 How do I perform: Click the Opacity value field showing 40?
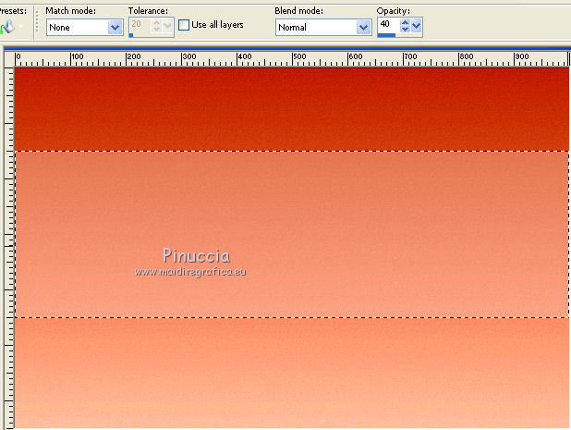(x=388, y=24)
